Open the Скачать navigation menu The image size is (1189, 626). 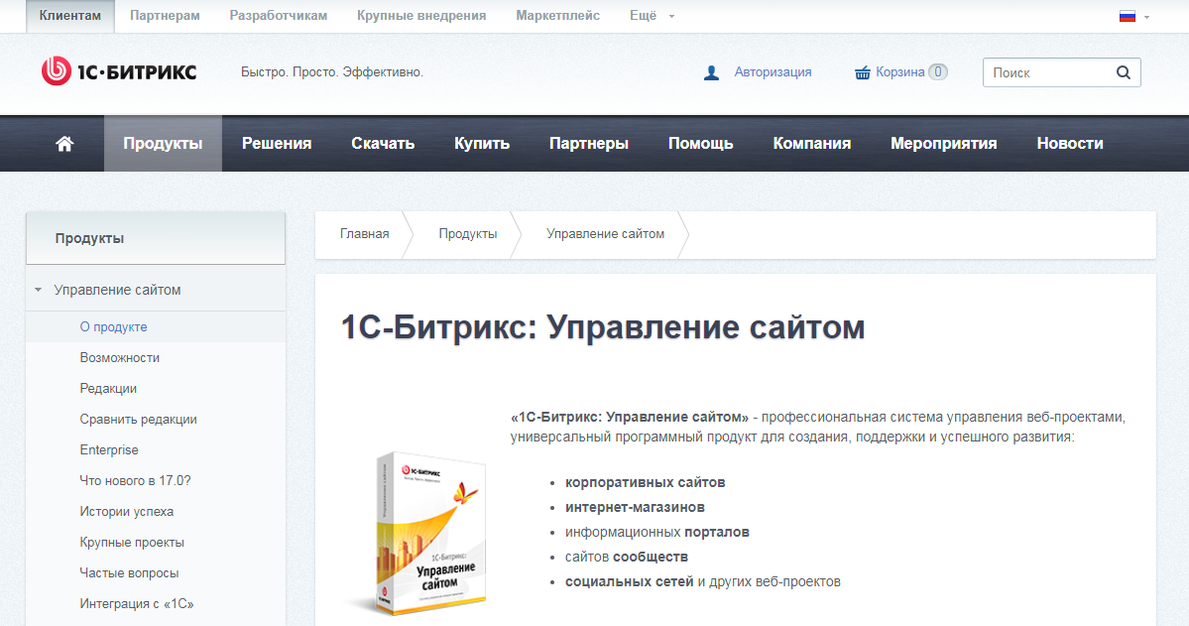click(382, 143)
